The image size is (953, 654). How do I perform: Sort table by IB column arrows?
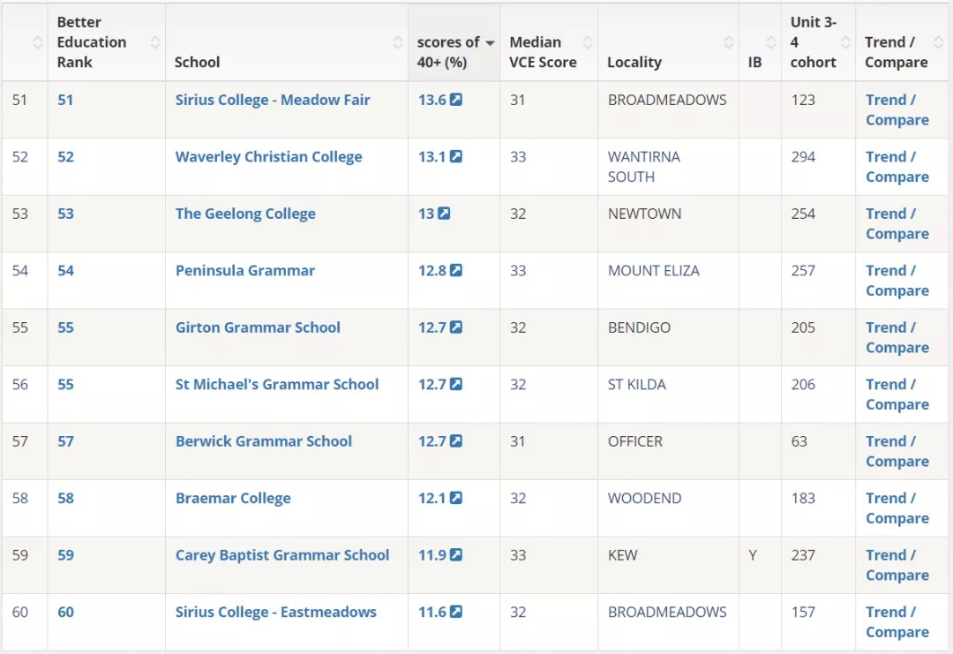[770, 42]
